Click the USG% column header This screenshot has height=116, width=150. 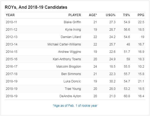110,15
